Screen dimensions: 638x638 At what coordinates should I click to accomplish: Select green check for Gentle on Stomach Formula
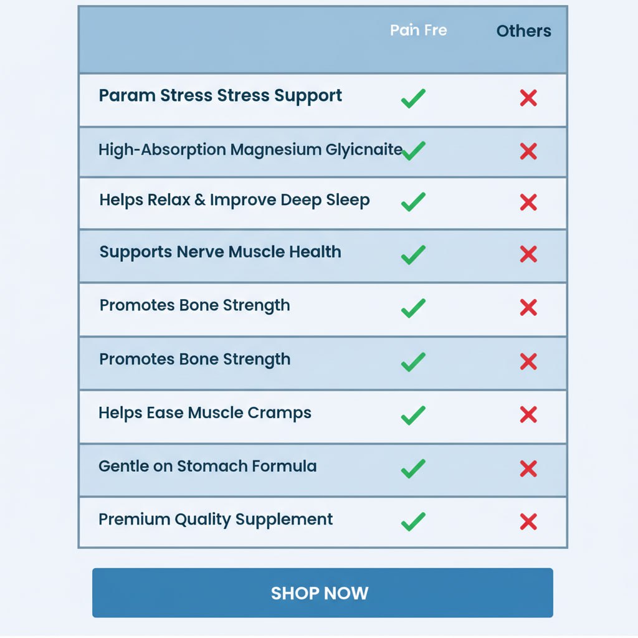[413, 469]
